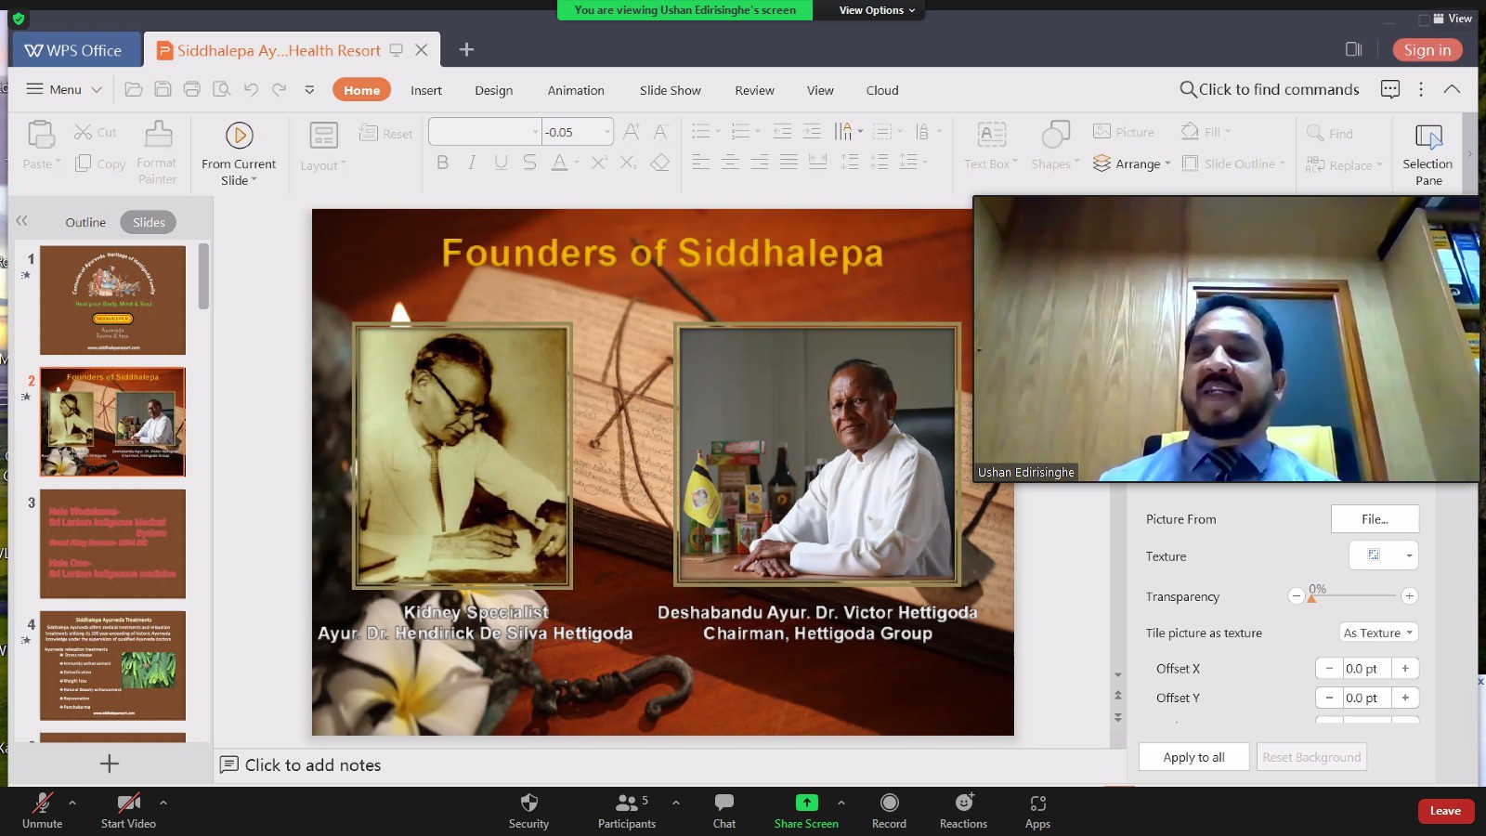Viewport: 1486px width, 836px height.
Task: Click the Clear formatting eraser icon
Action: 659,163
